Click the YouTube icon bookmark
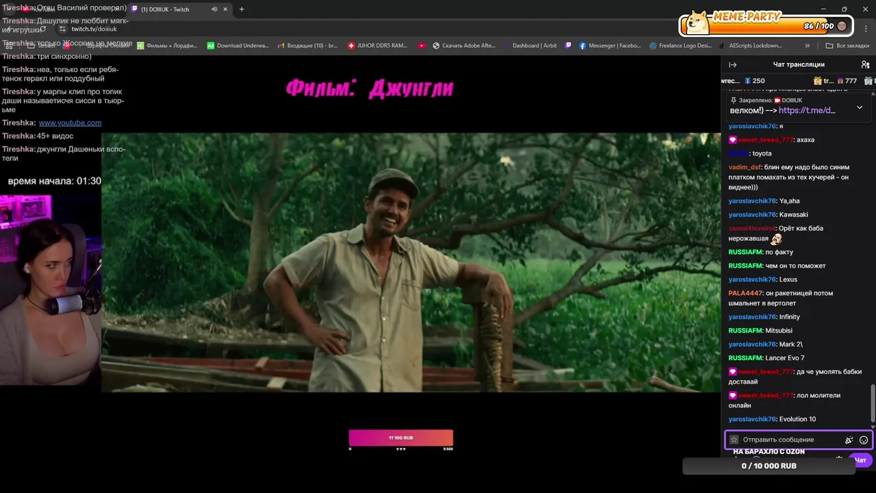The image size is (876, 493). tap(422, 45)
